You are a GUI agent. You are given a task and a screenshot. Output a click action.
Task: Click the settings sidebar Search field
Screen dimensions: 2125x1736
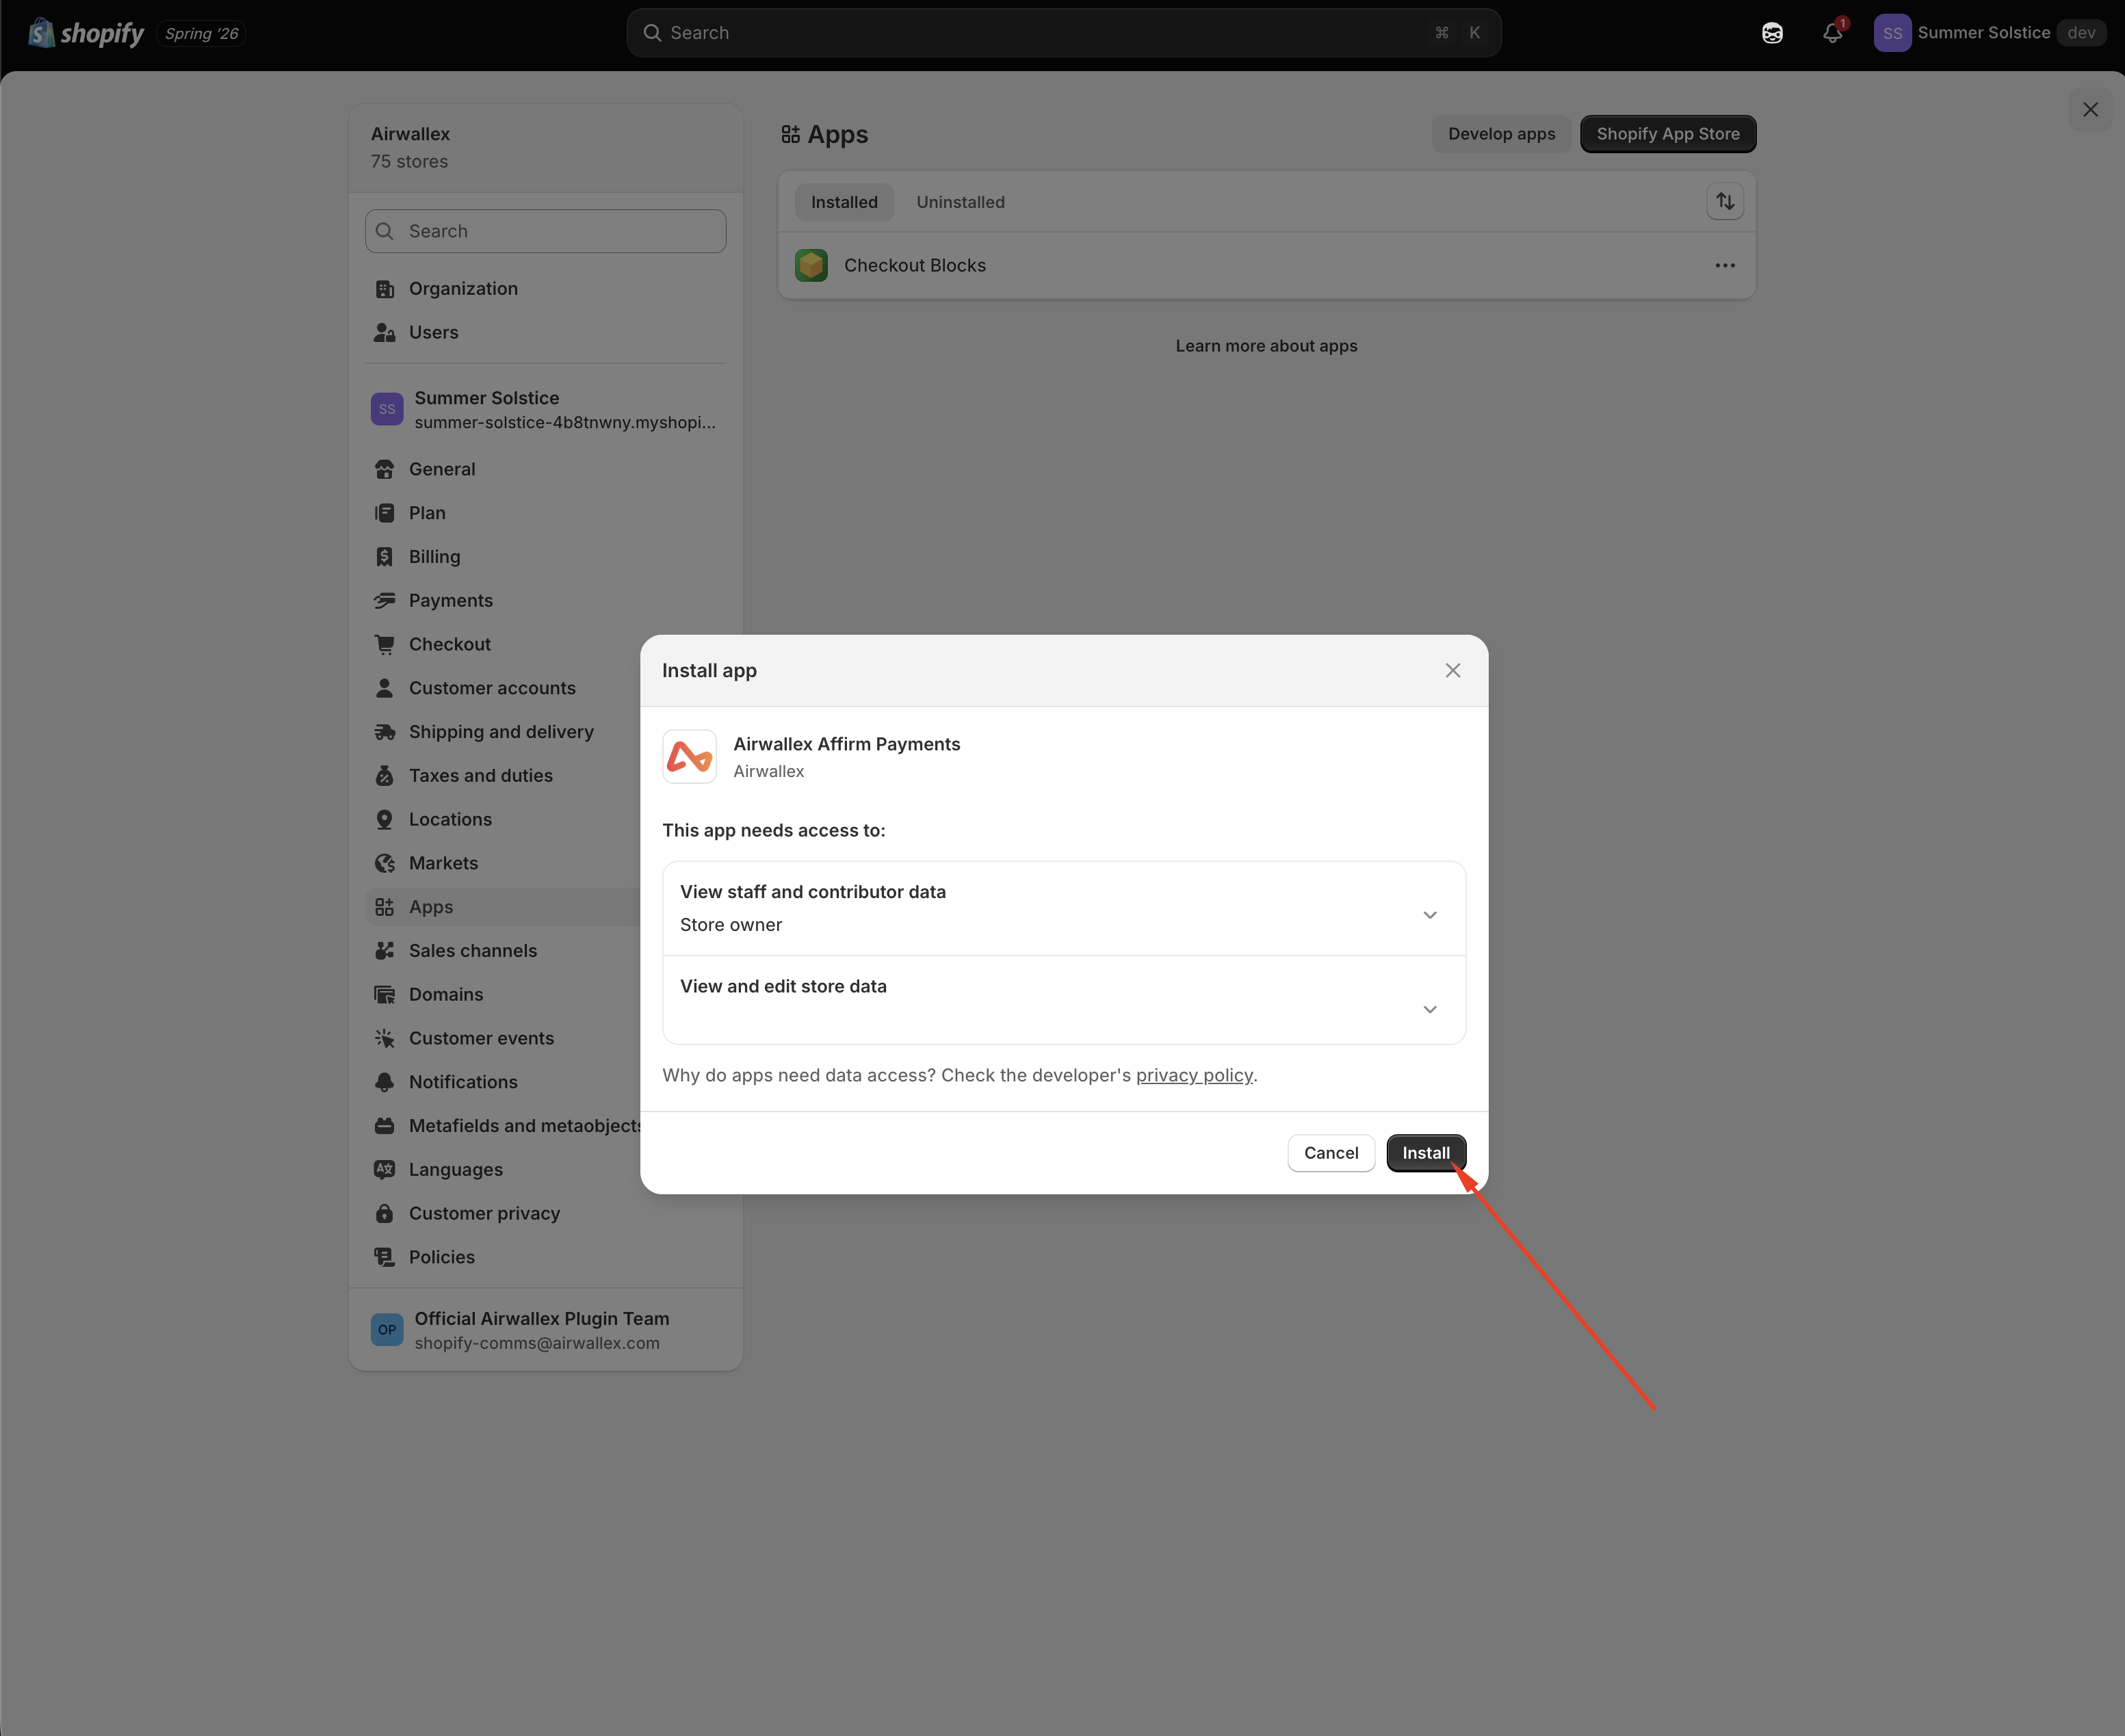click(546, 231)
